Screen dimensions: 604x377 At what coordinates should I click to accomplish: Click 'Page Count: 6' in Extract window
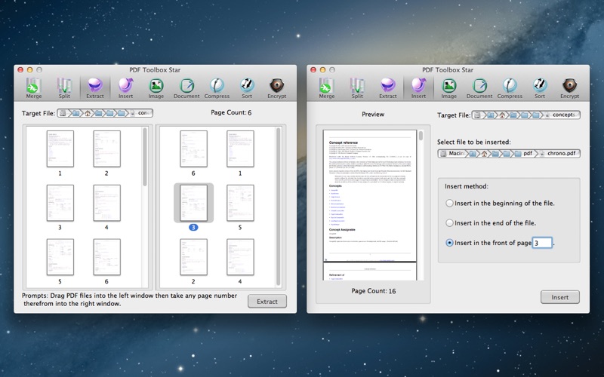[x=231, y=112]
